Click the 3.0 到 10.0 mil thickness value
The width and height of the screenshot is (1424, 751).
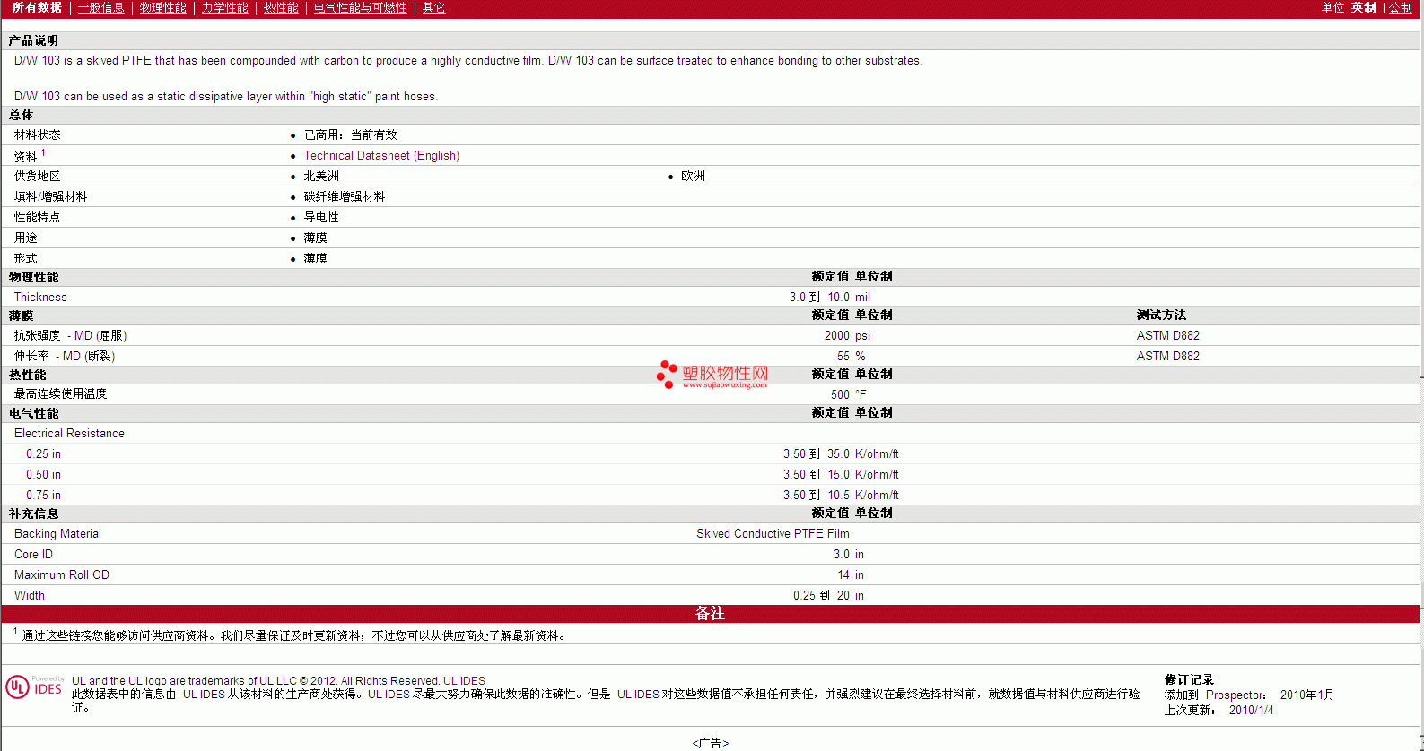click(830, 298)
